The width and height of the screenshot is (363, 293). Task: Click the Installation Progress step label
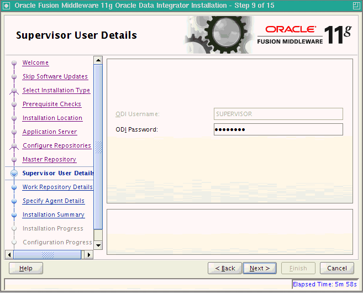pyautogui.click(x=53, y=229)
